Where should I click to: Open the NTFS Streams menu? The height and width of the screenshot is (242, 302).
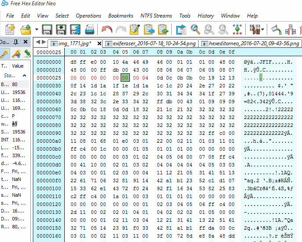point(156,16)
